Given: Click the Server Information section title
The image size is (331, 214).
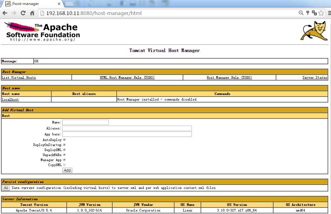Looking at the screenshot, I should [x=20, y=199].
